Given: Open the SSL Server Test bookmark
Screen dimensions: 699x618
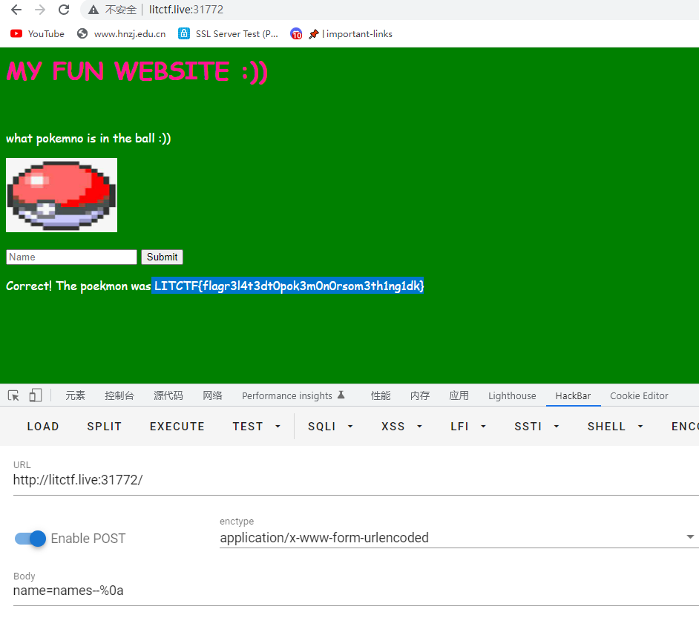Looking at the screenshot, I should [228, 34].
